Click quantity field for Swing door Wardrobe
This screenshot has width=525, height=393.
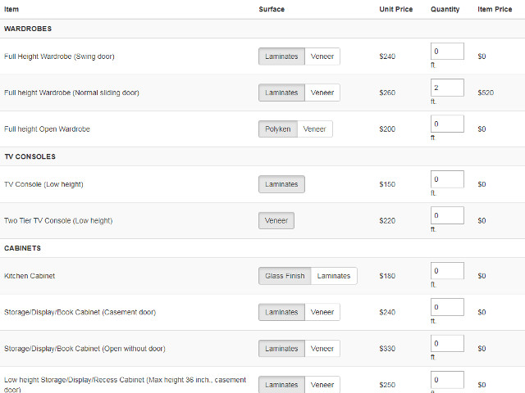pos(447,52)
